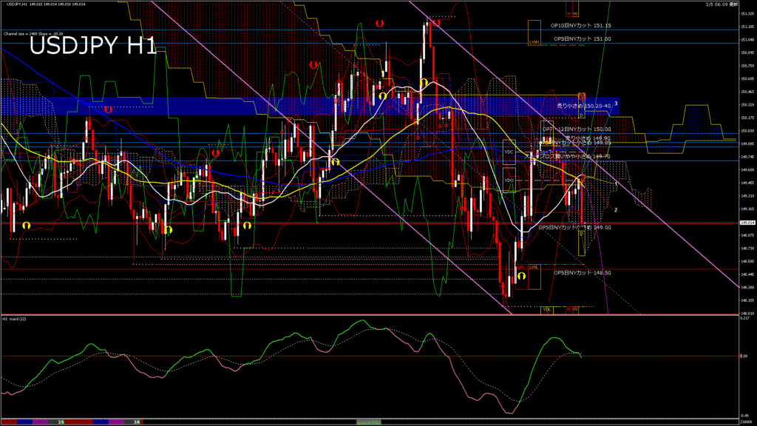Select the OP5日NYカット 151.00 label

pyautogui.click(x=583, y=38)
